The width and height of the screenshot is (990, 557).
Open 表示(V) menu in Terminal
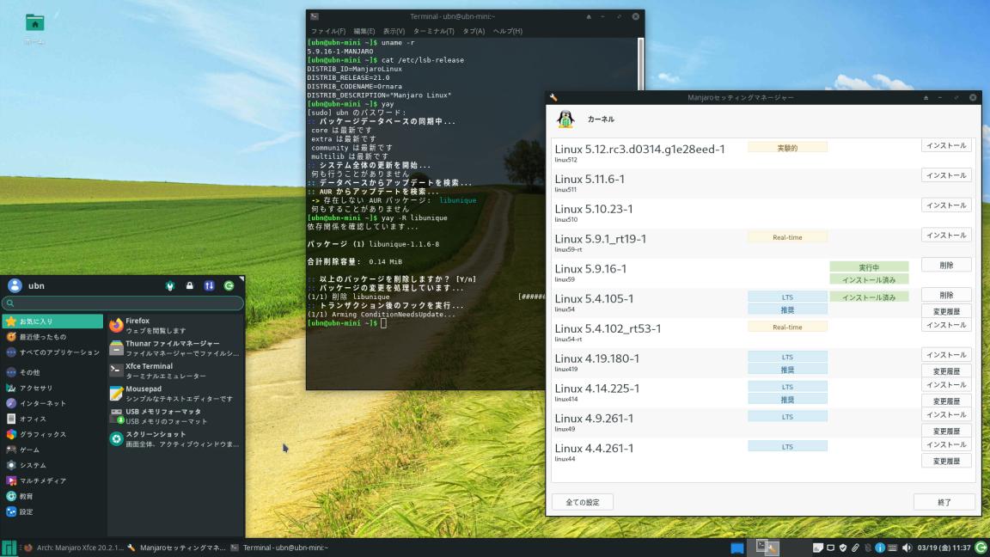point(394,31)
